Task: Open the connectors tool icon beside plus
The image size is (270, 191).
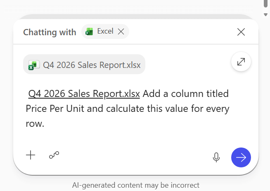Action: click(x=54, y=155)
